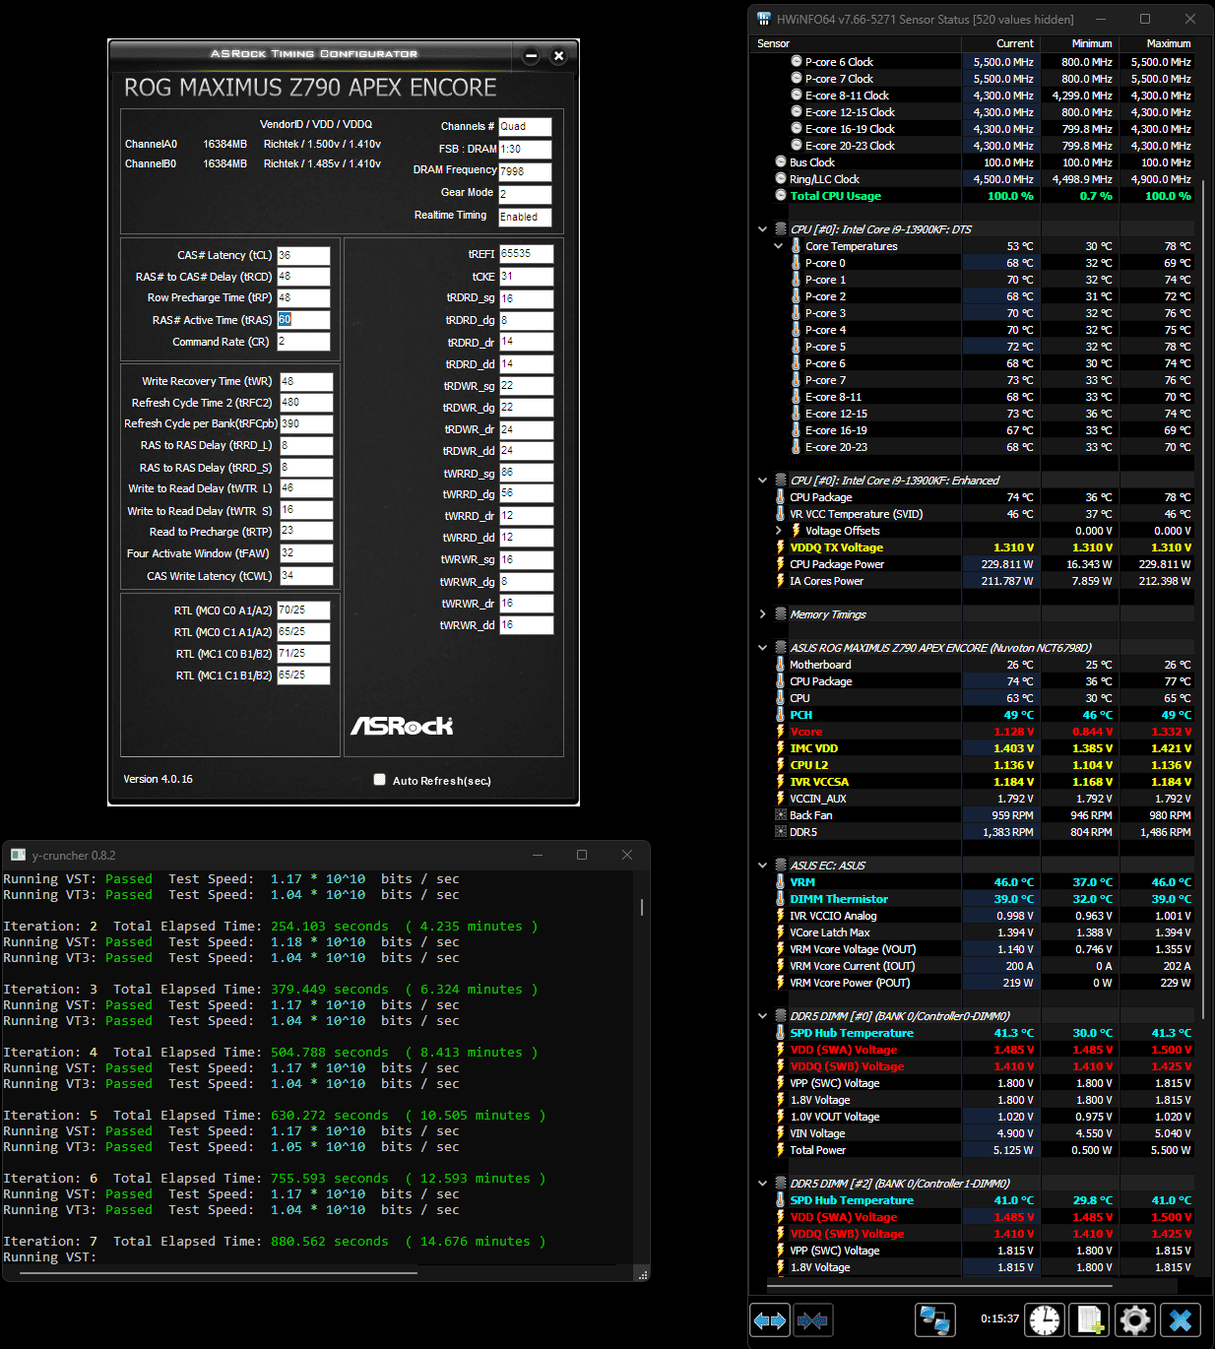The image size is (1215, 1349).
Task: Click the Command Rate (CR) field
Action: click(302, 342)
